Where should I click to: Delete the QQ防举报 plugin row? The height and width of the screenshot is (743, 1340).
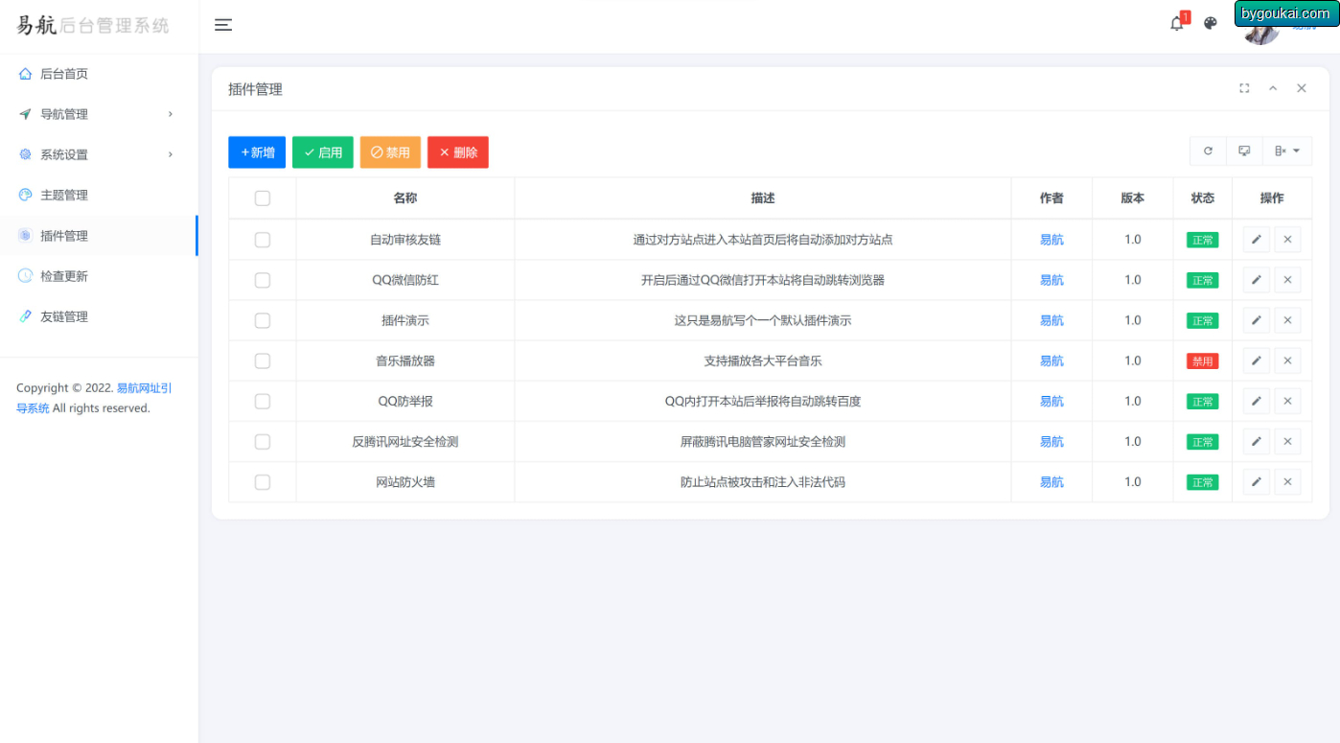tap(1287, 401)
